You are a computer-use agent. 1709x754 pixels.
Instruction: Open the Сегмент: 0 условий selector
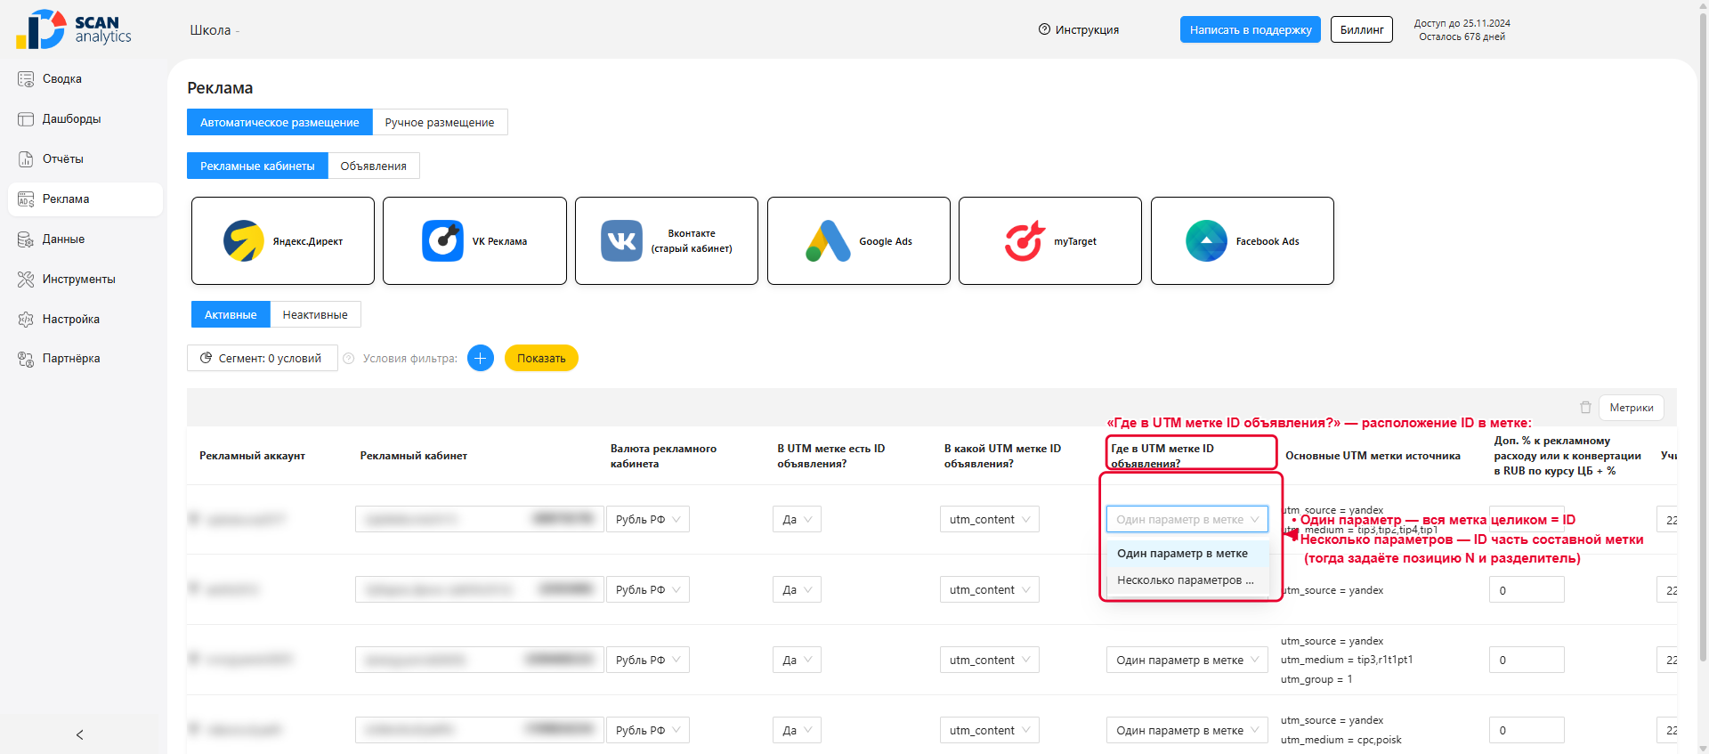263,358
